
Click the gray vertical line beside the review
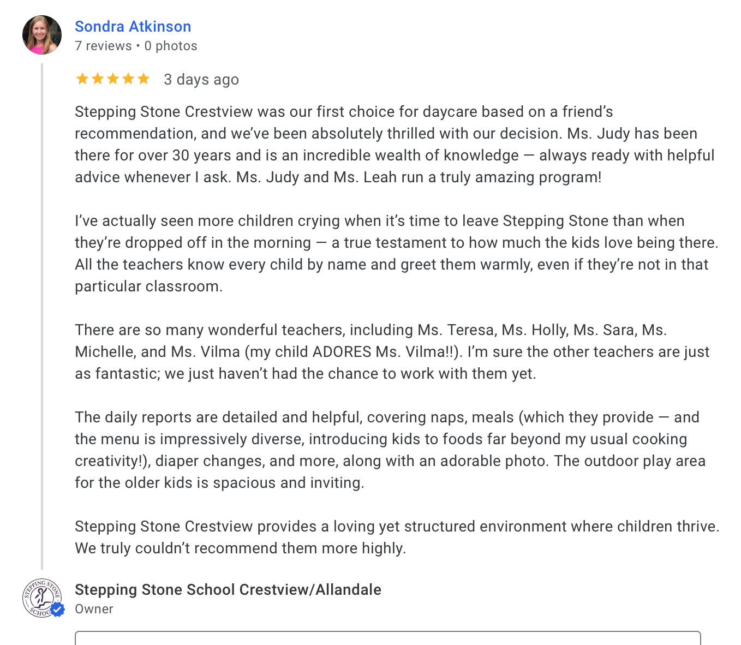pyautogui.click(x=42, y=316)
